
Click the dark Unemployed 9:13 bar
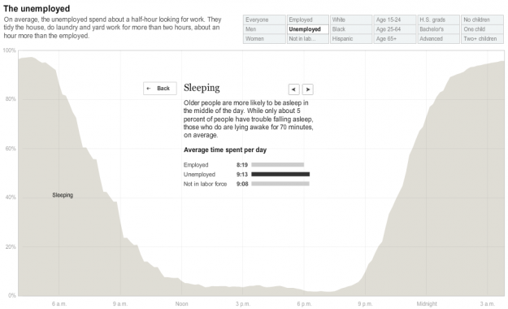[x=280, y=174]
